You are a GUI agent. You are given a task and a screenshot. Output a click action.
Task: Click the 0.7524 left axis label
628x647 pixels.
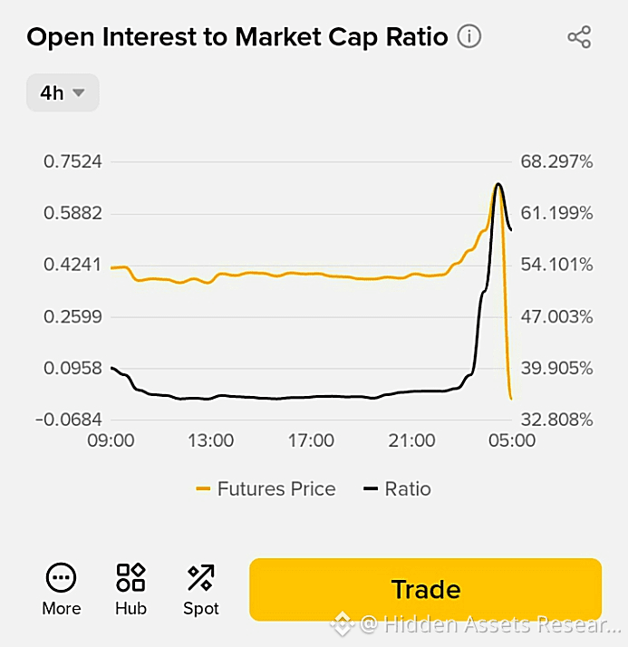[72, 161]
